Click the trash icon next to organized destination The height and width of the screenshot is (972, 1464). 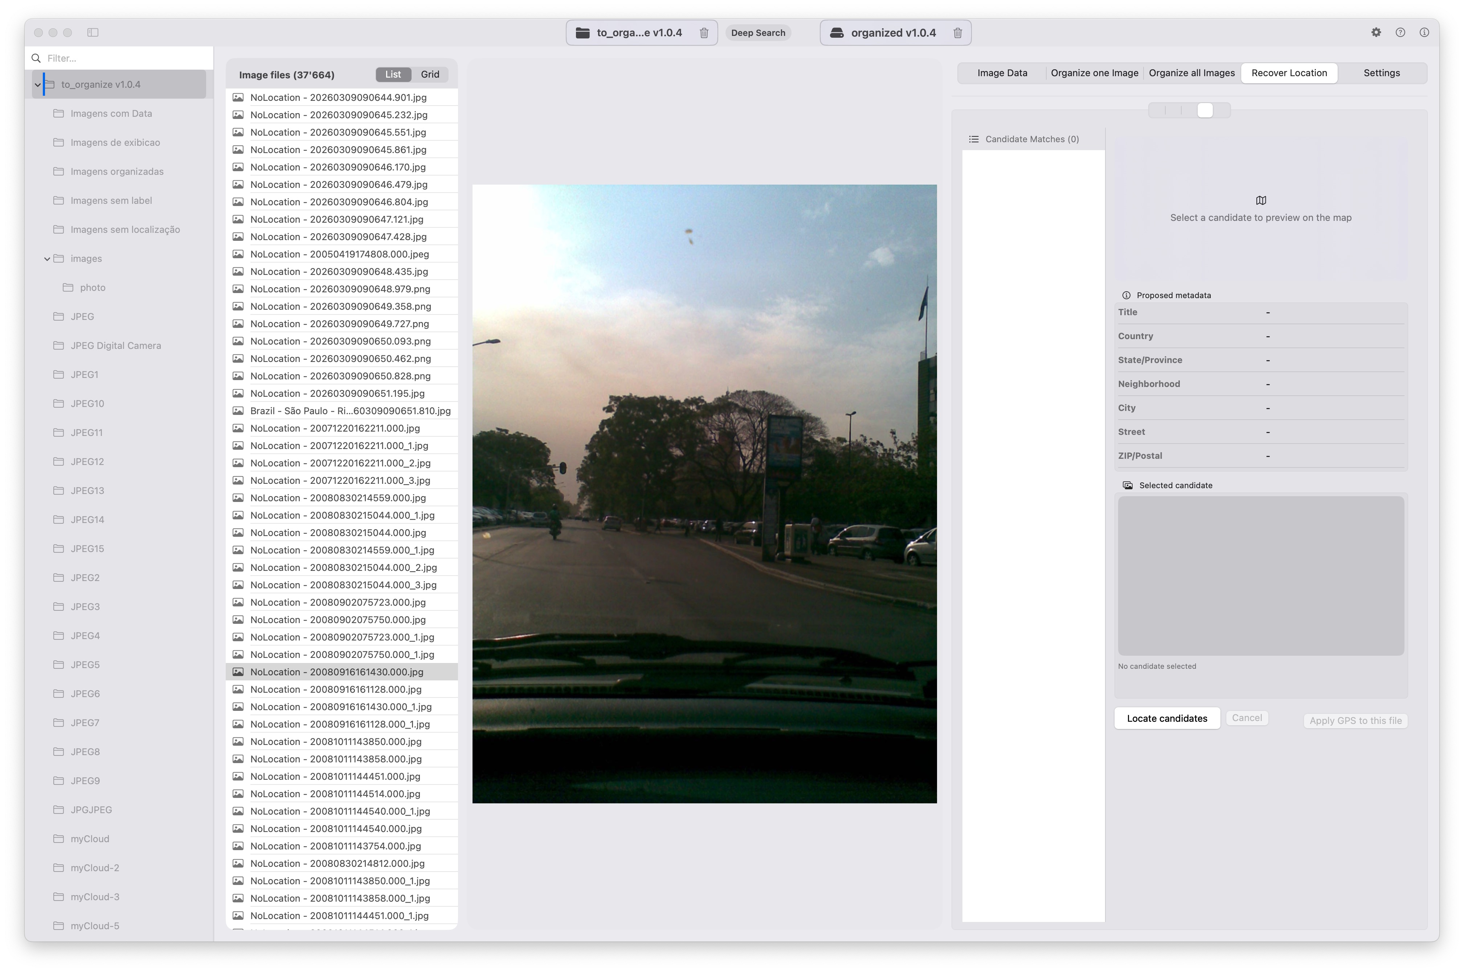click(x=957, y=33)
